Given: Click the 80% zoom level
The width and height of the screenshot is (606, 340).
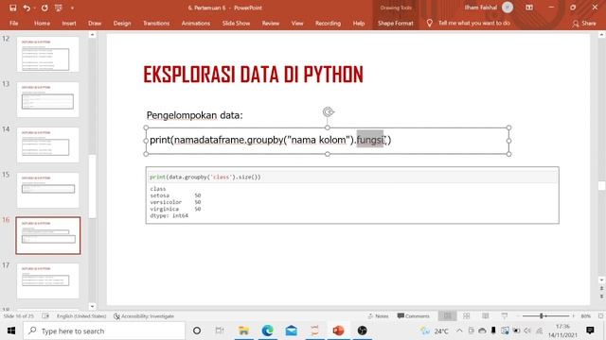Looking at the screenshot, I should [585, 316].
